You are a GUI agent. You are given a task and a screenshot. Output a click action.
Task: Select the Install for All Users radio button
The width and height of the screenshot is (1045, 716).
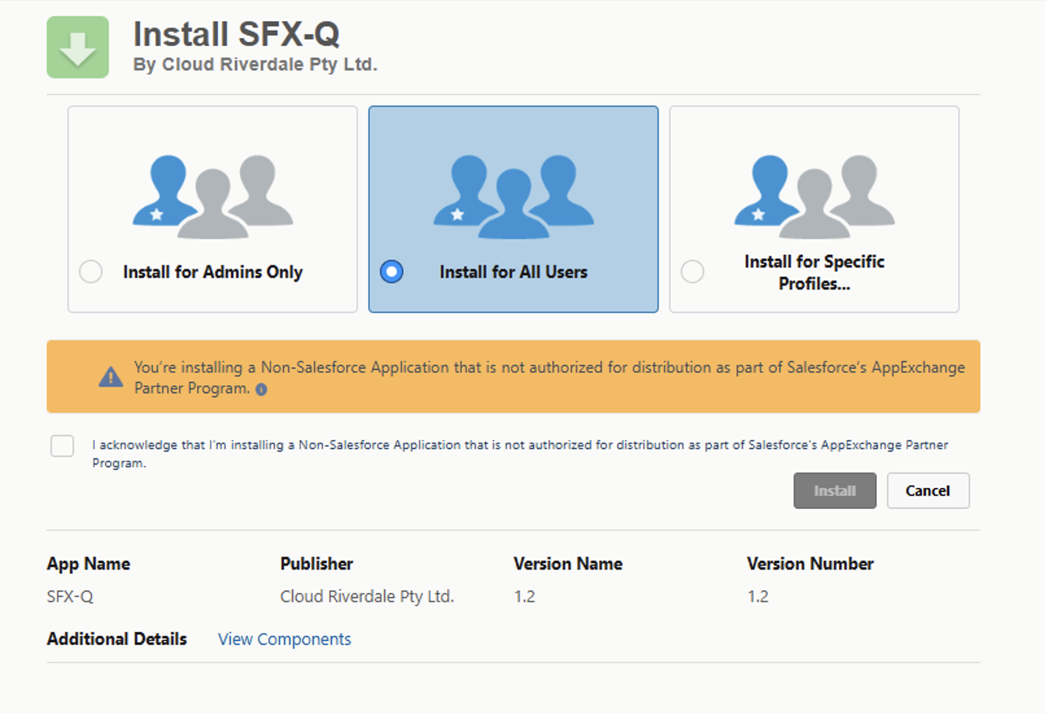[392, 272]
